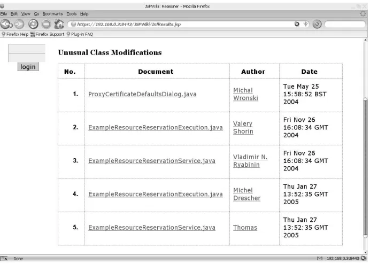Open the View menu
Viewport: 370px width, 264px height.
pyautogui.click(x=26, y=14)
